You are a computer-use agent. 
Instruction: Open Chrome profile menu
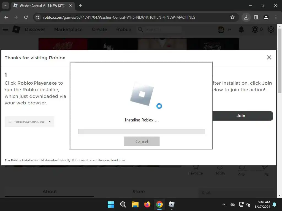pos(266,17)
